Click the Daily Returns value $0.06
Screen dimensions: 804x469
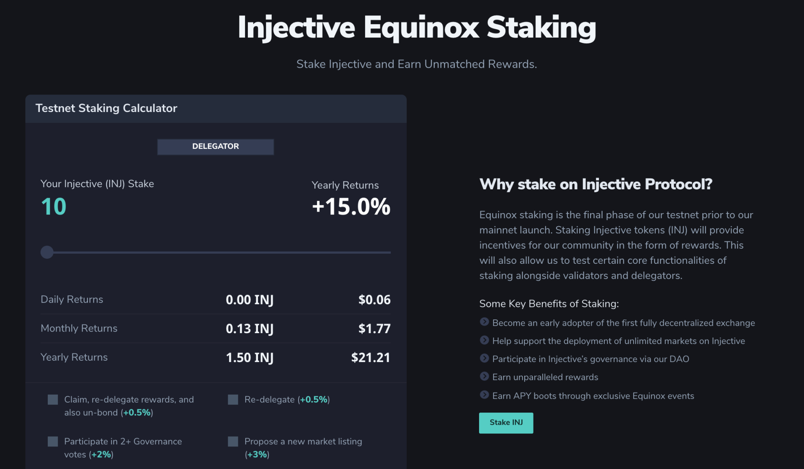(x=374, y=299)
